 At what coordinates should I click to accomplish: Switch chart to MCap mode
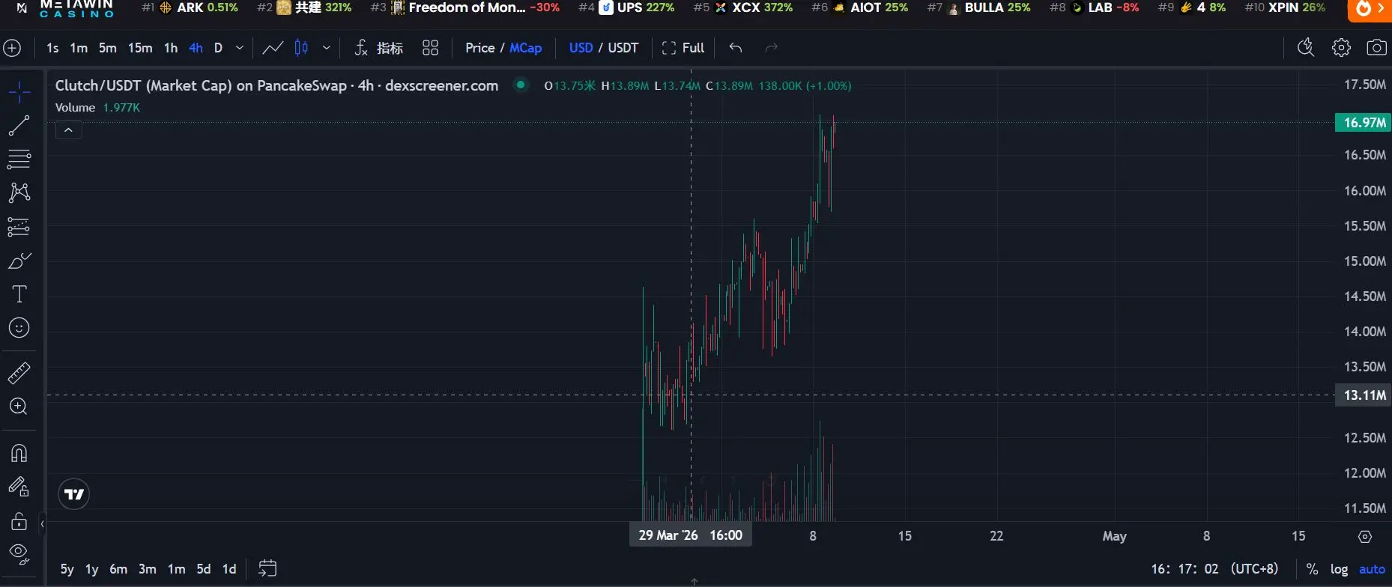click(526, 48)
